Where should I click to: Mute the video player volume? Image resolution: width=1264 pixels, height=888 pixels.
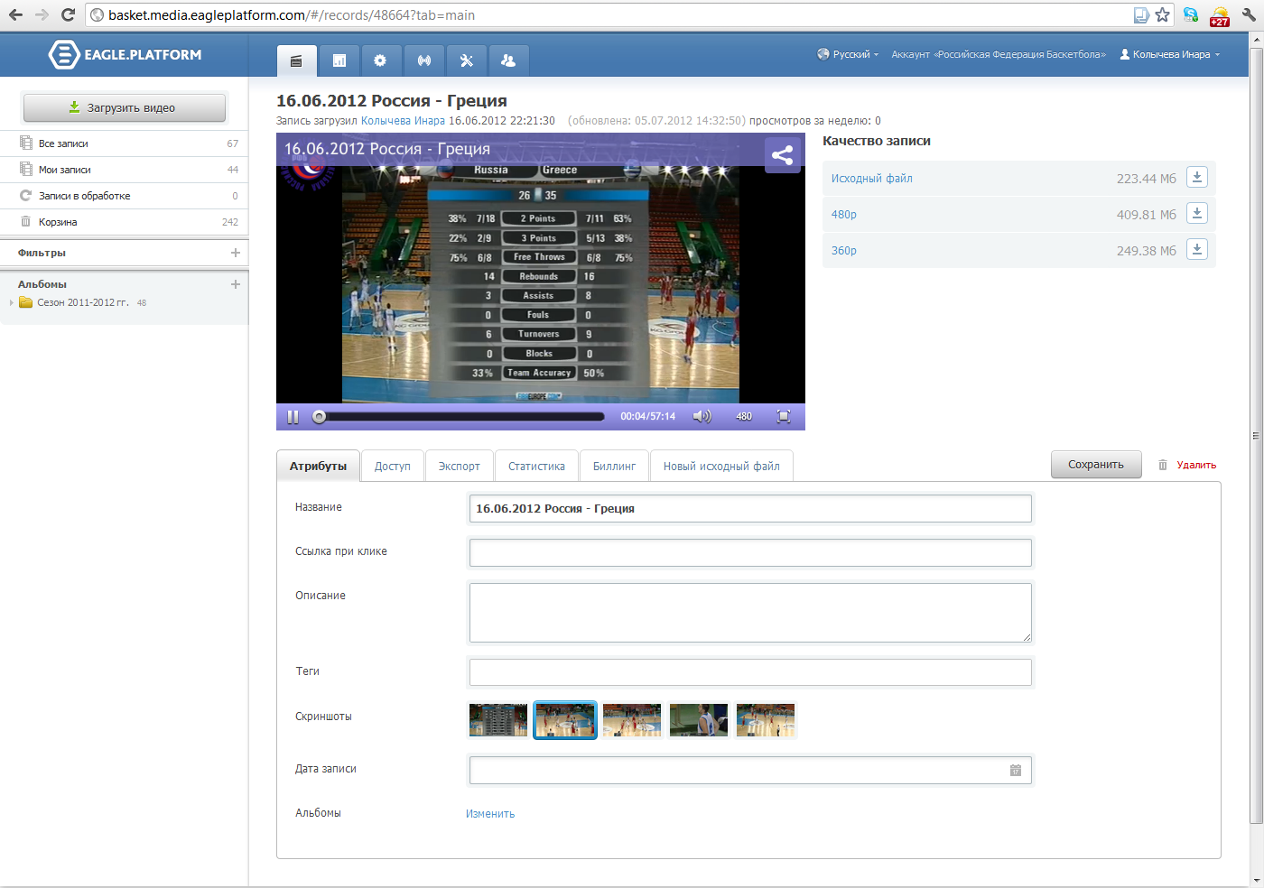click(702, 416)
